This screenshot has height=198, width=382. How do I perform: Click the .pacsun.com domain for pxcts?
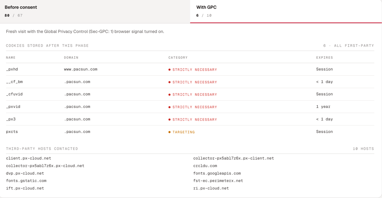tap(77, 132)
